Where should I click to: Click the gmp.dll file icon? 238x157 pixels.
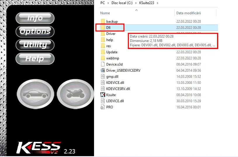coord(103,76)
